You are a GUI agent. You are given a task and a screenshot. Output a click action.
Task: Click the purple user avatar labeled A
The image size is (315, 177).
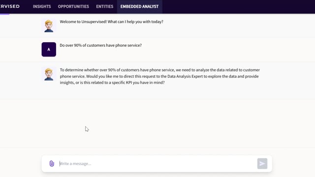(x=49, y=49)
